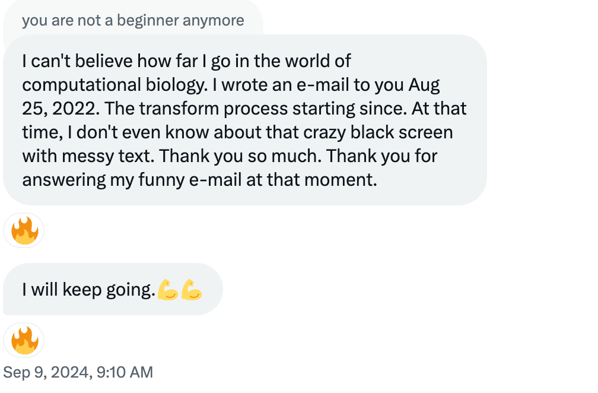Viewport: 598px width, 393px height.
Task: Click the words 'computational biology' in the message
Action: click(x=115, y=85)
